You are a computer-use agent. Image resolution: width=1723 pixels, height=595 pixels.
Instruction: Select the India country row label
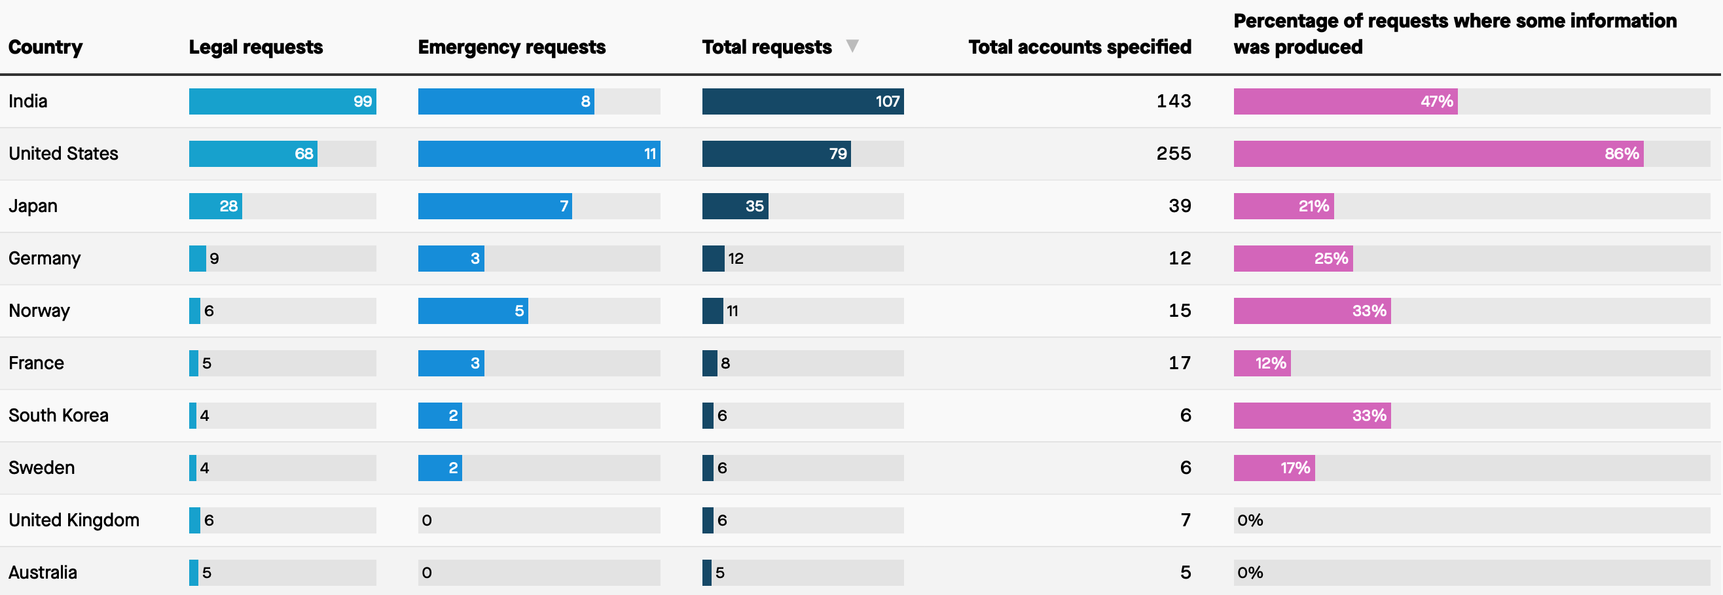click(28, 101)
